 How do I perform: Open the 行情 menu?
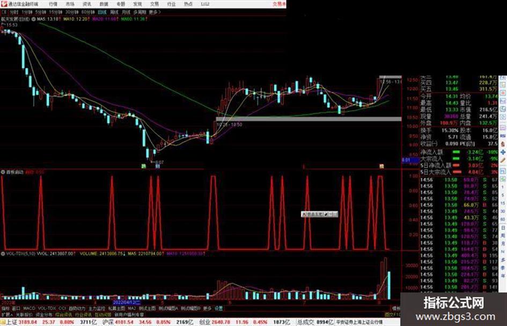(x=53, y=4)
